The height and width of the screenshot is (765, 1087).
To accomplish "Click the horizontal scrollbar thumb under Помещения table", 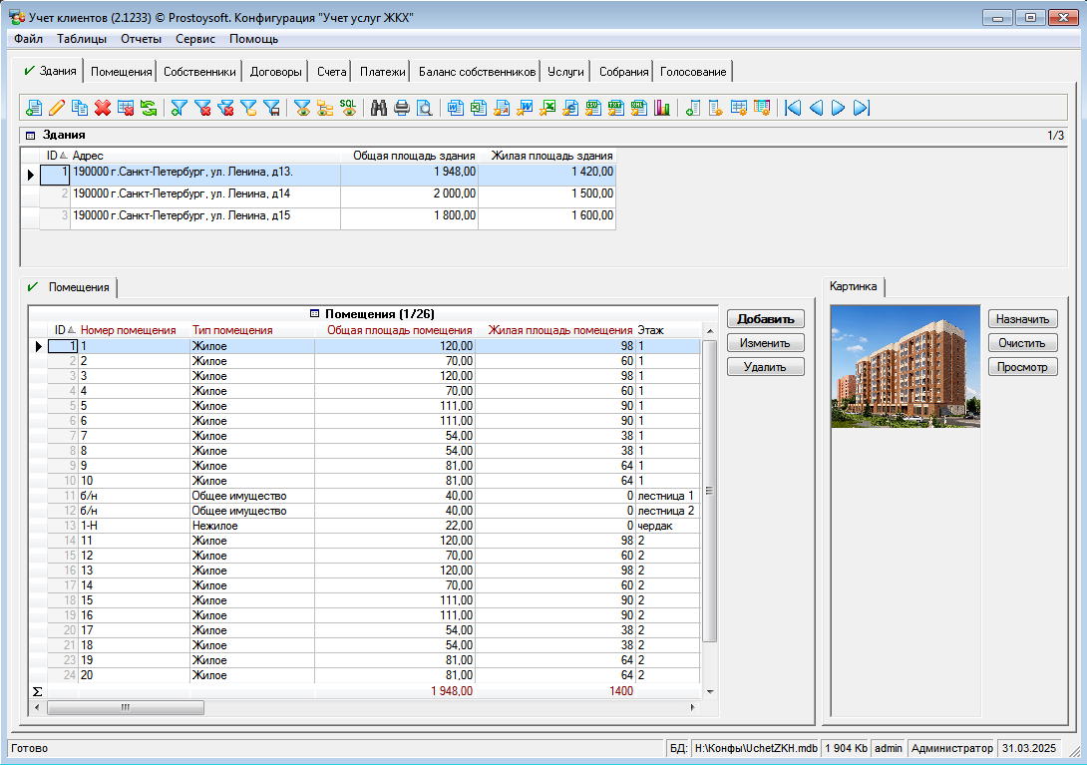I will pyautogui.click(x=126, y=707).
